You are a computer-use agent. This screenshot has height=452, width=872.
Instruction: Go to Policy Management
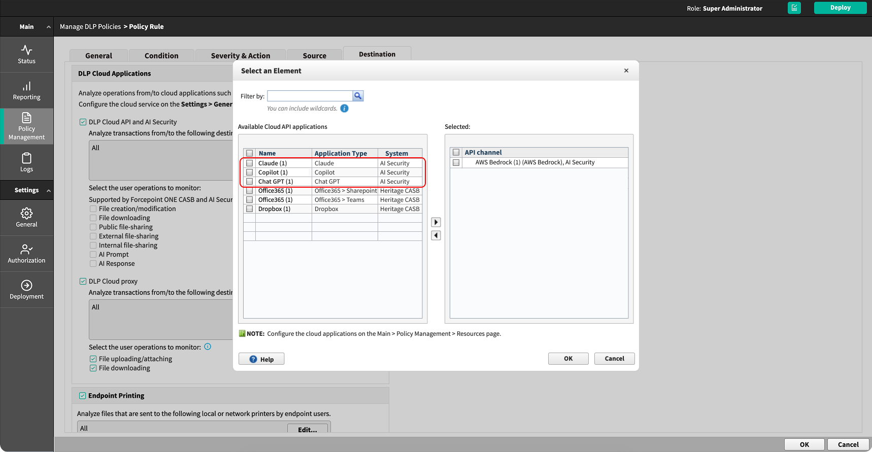pos(26,126)
